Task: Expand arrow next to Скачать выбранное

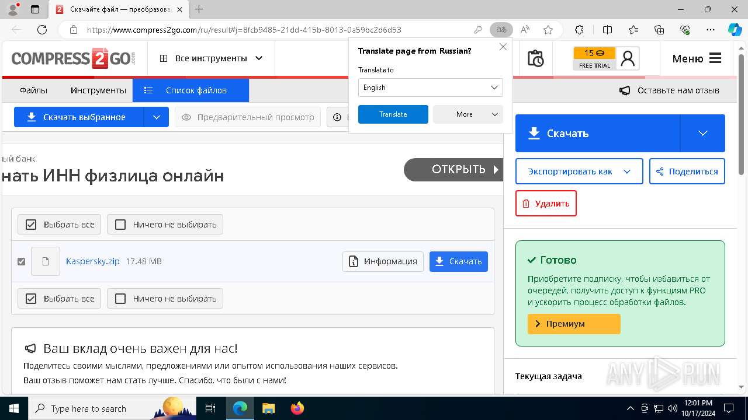Action: tap(156, 117)
